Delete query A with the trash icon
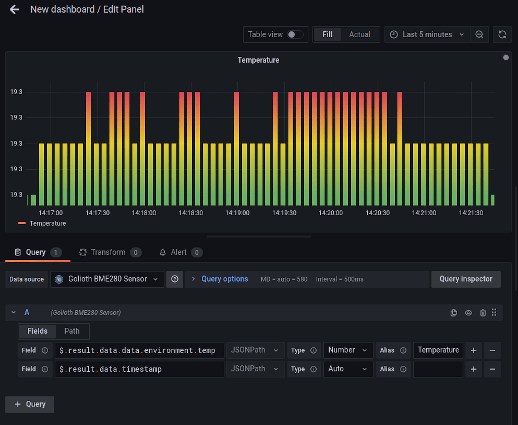518x425 pixels. 483,313
